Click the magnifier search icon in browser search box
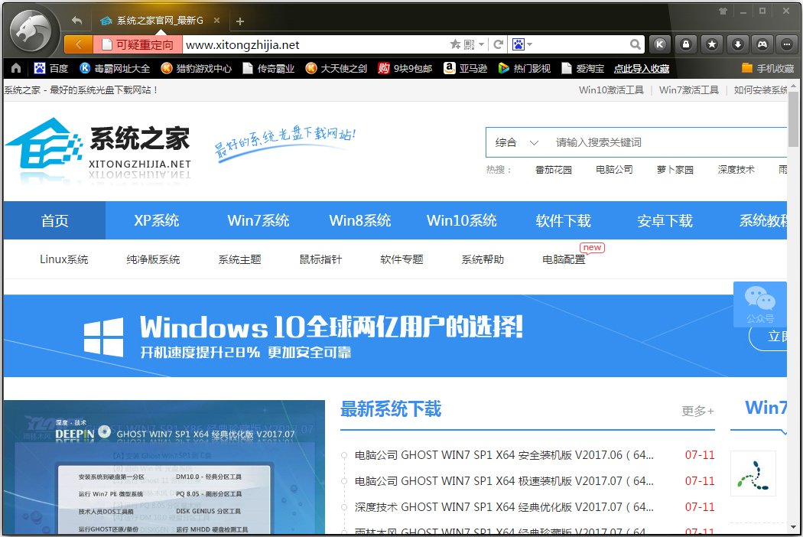The width and height of the screenshot is (803, 537). coord(635,44)
